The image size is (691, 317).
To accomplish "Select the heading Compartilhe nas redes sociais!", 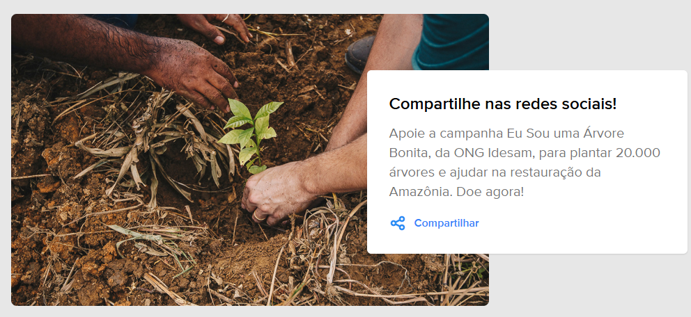I will (503, 104).
